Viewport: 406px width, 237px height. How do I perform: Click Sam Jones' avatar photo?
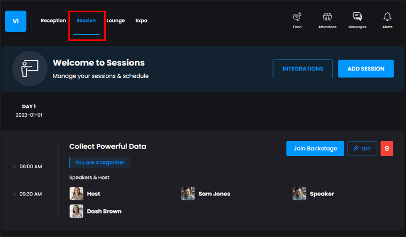click(x=188, y=193)
